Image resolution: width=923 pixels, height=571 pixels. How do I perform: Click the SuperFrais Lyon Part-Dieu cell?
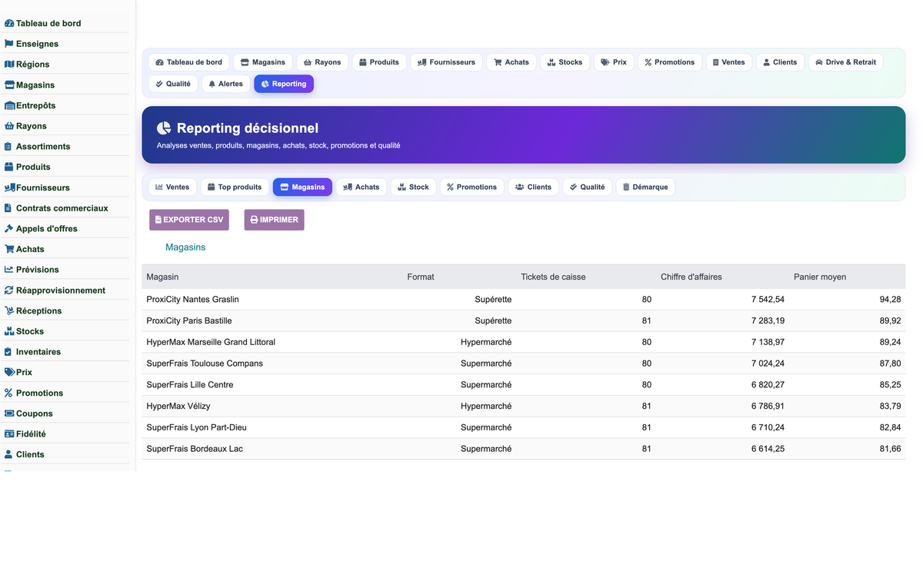197,427
